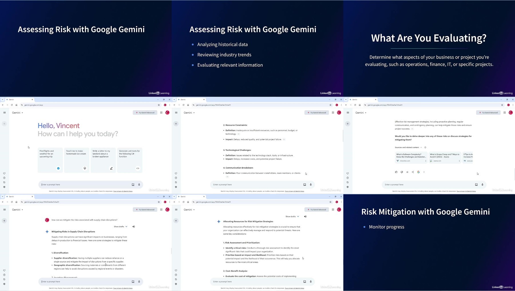Screen dimensions: 515x291
Task: Select the Gemini browser tab in the Sources window
Action: [363, 100]
